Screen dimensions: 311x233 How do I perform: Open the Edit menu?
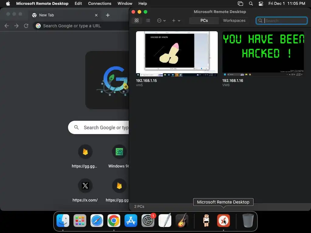[78, 4]
